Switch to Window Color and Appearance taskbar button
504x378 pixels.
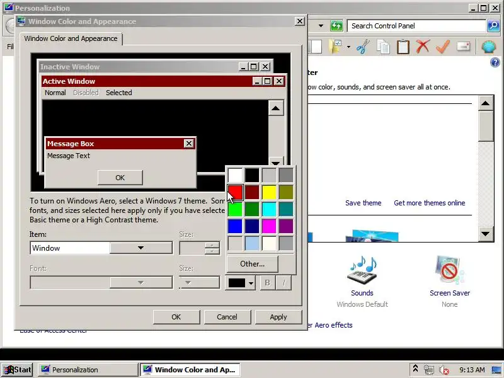pos(190,370)
